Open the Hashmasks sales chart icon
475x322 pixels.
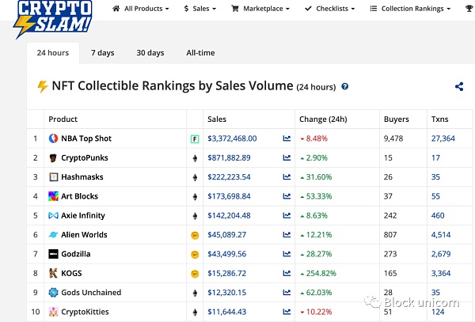point(287,177)
